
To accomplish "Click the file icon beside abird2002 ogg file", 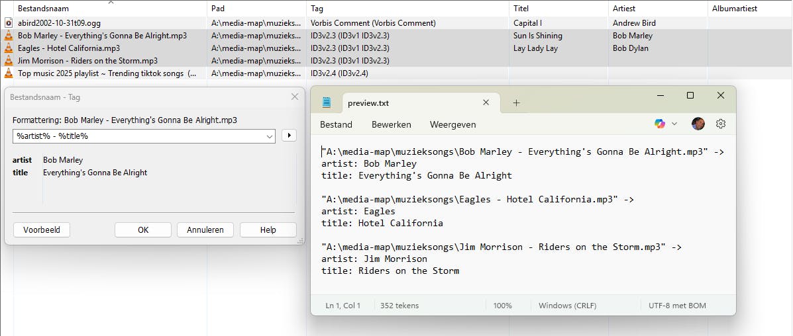I will (9, 23).
